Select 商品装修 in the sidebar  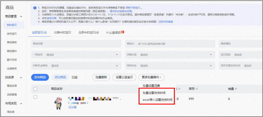12,42
